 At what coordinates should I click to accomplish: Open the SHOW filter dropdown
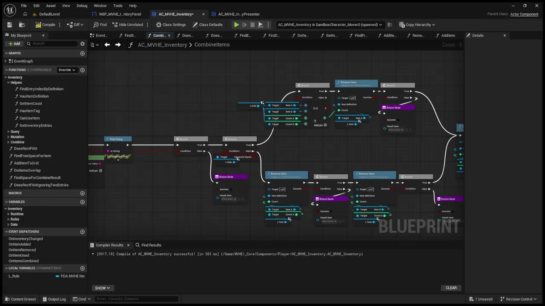pyautogui.click(x=102, y=288)
